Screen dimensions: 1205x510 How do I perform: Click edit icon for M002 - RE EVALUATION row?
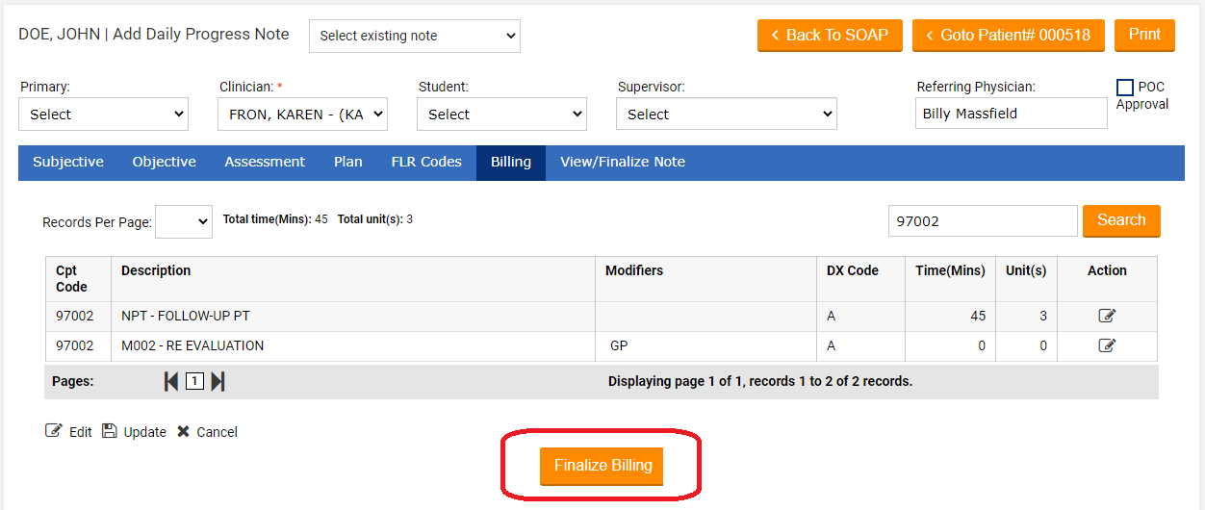(1107, 345)
